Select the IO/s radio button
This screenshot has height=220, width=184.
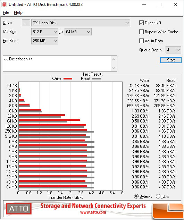point(158,196)
